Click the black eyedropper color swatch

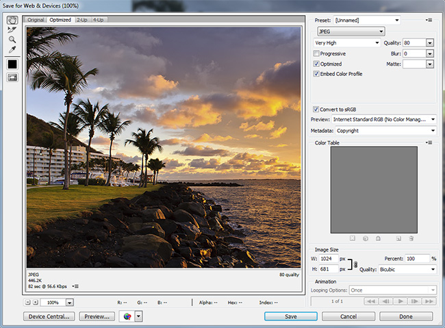click(x=12, y=64)
